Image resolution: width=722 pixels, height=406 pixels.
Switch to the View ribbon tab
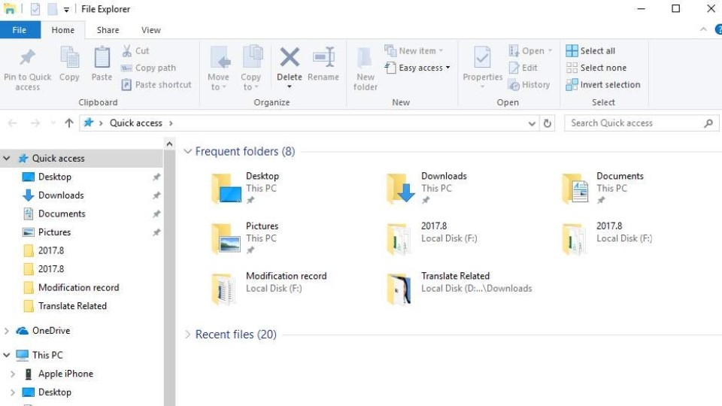[x=151, y=30]
